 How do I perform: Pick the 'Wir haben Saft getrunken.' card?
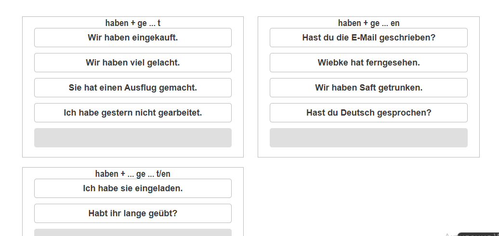[368, 88]
